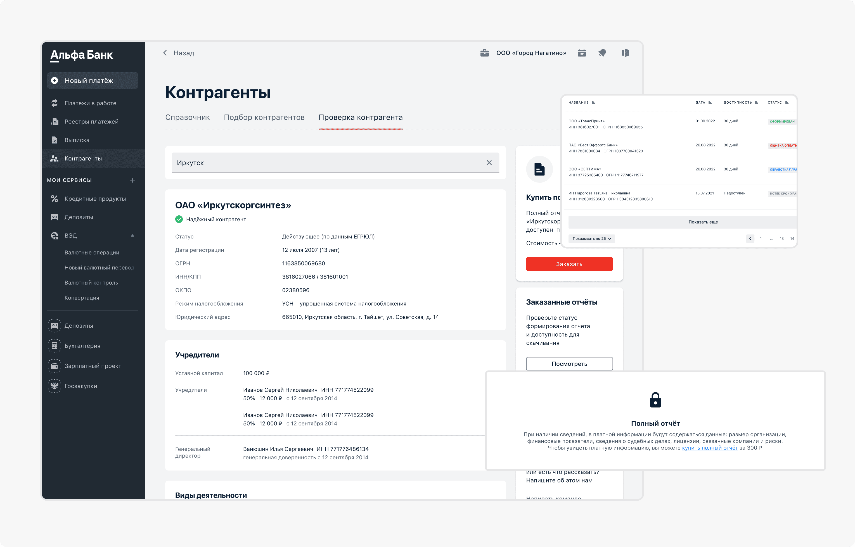The height and width of the screenshot is (547, 855).
Task: Add a service with the Мои сервисы plus
Action: (x=132, y=180)
